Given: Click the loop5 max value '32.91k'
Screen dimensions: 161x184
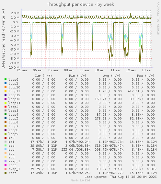Looking at the screenshot, I should [x=135, y=119].
